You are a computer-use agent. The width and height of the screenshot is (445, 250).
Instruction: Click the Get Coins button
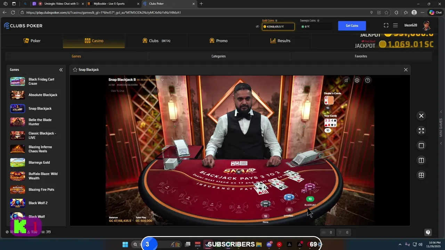point(352,26)
